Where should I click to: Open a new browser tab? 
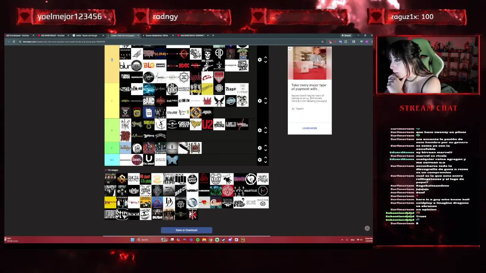pyautogui.click(x=213, y=36)
